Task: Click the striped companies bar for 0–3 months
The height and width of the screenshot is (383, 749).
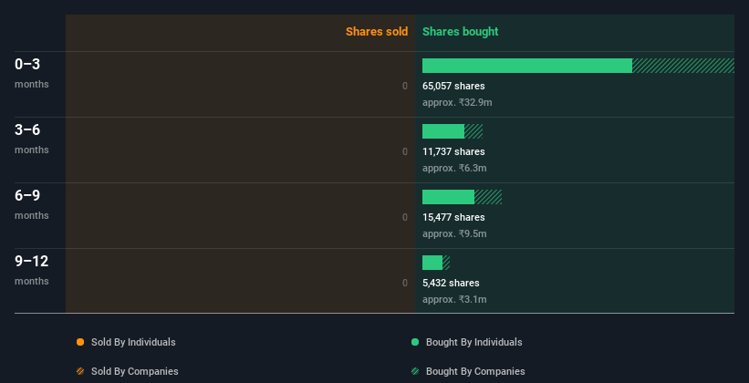Action: tap(683, 66)
